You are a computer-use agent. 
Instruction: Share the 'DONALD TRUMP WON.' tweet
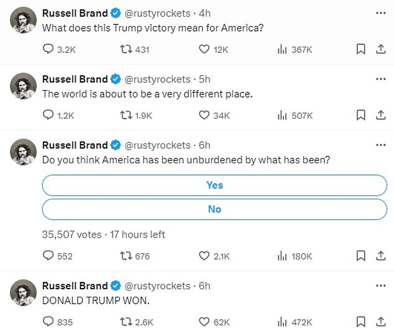tap(379, 322)
